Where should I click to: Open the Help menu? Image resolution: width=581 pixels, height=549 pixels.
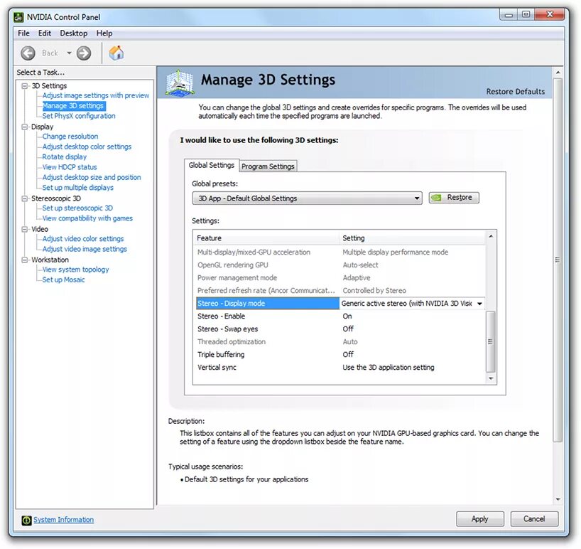click(104, 33)
